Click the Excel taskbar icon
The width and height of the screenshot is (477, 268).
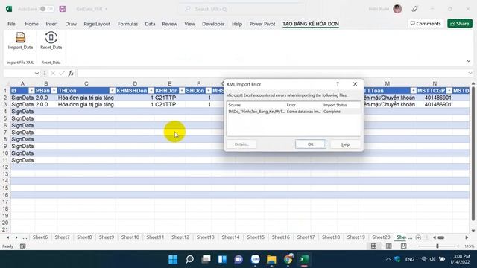304,259
